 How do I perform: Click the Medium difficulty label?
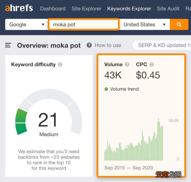point(49,134)
